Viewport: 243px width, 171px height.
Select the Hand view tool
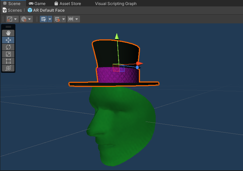pyautogui.click(x=8, y=33)
